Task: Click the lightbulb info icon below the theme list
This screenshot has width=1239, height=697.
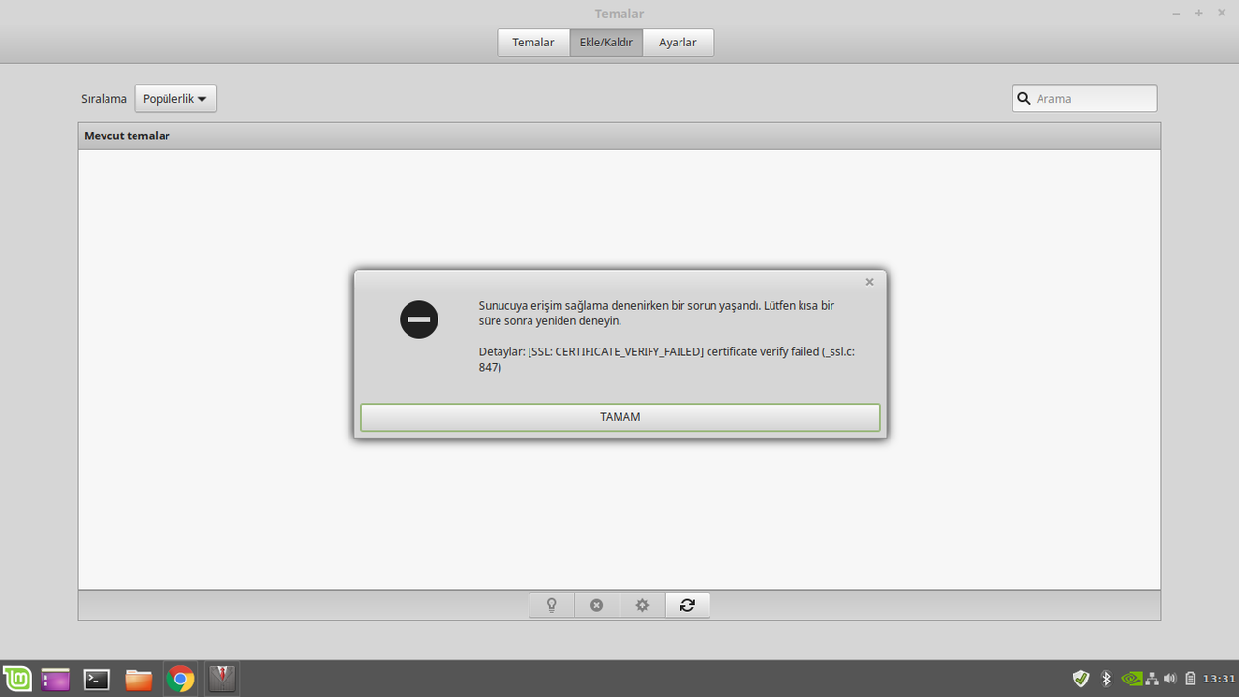Action: point(552,605)
